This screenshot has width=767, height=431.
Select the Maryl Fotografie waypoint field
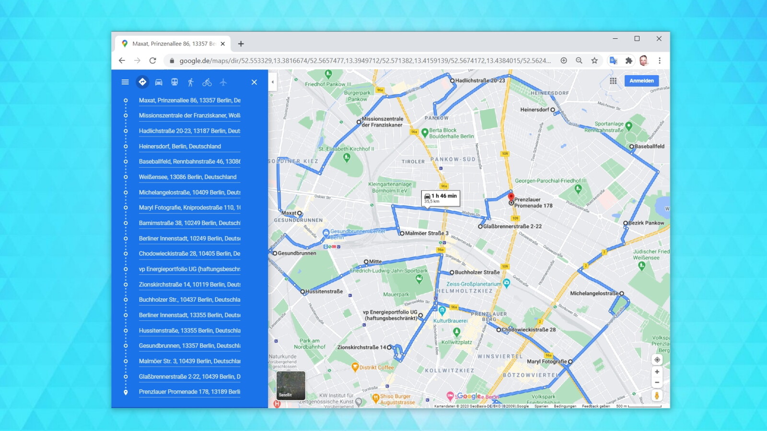tap(189, 207)
